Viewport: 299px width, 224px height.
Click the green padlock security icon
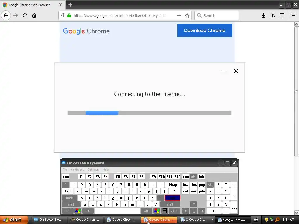pos(69,15)
